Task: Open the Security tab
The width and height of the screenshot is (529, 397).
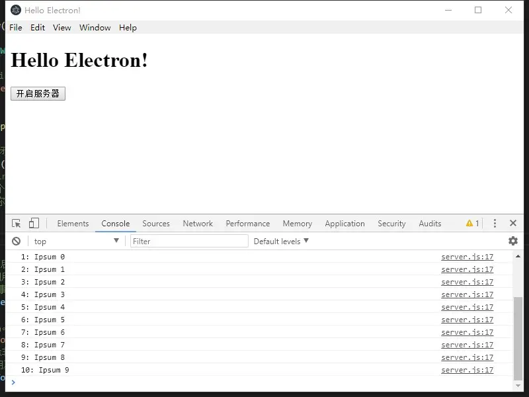Action: point(391,224)
